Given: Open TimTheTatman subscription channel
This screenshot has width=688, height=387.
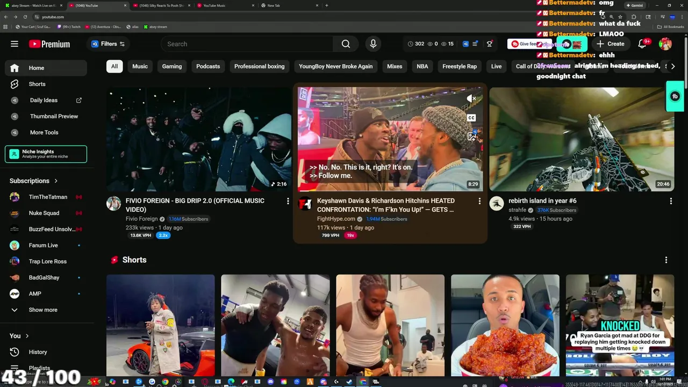Looking at the screenshot, I should pos(46,197).
